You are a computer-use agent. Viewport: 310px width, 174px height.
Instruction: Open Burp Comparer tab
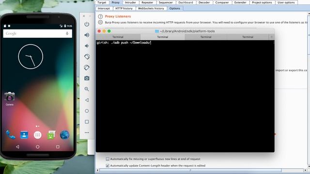point(222,2)
